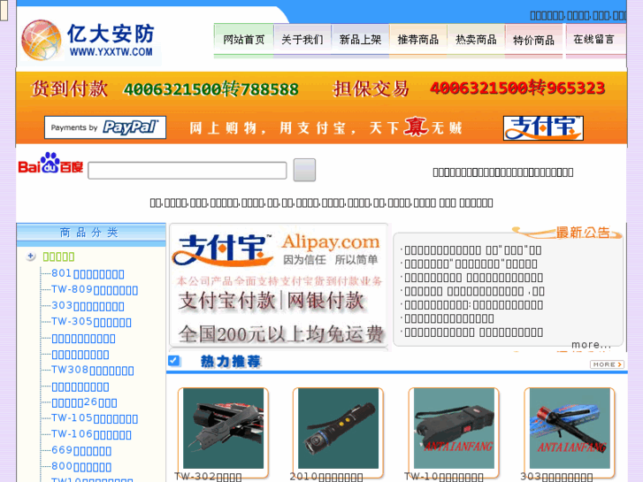View the 特价商品 tab
643x482 pixels.
pos(533,40)
